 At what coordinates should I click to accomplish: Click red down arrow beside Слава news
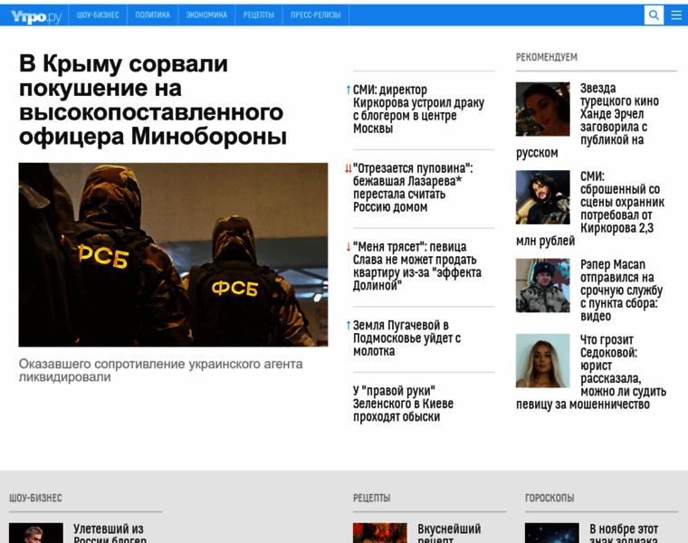click(x=349, y=247)
